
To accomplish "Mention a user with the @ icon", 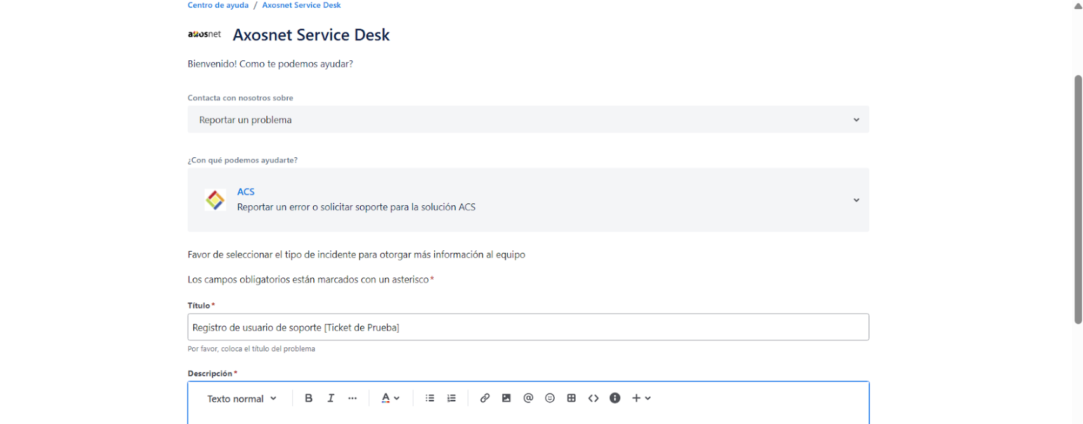I will click(528, 398).
